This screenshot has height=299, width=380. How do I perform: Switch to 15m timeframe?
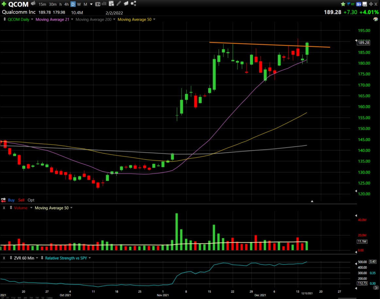(42, 4)
